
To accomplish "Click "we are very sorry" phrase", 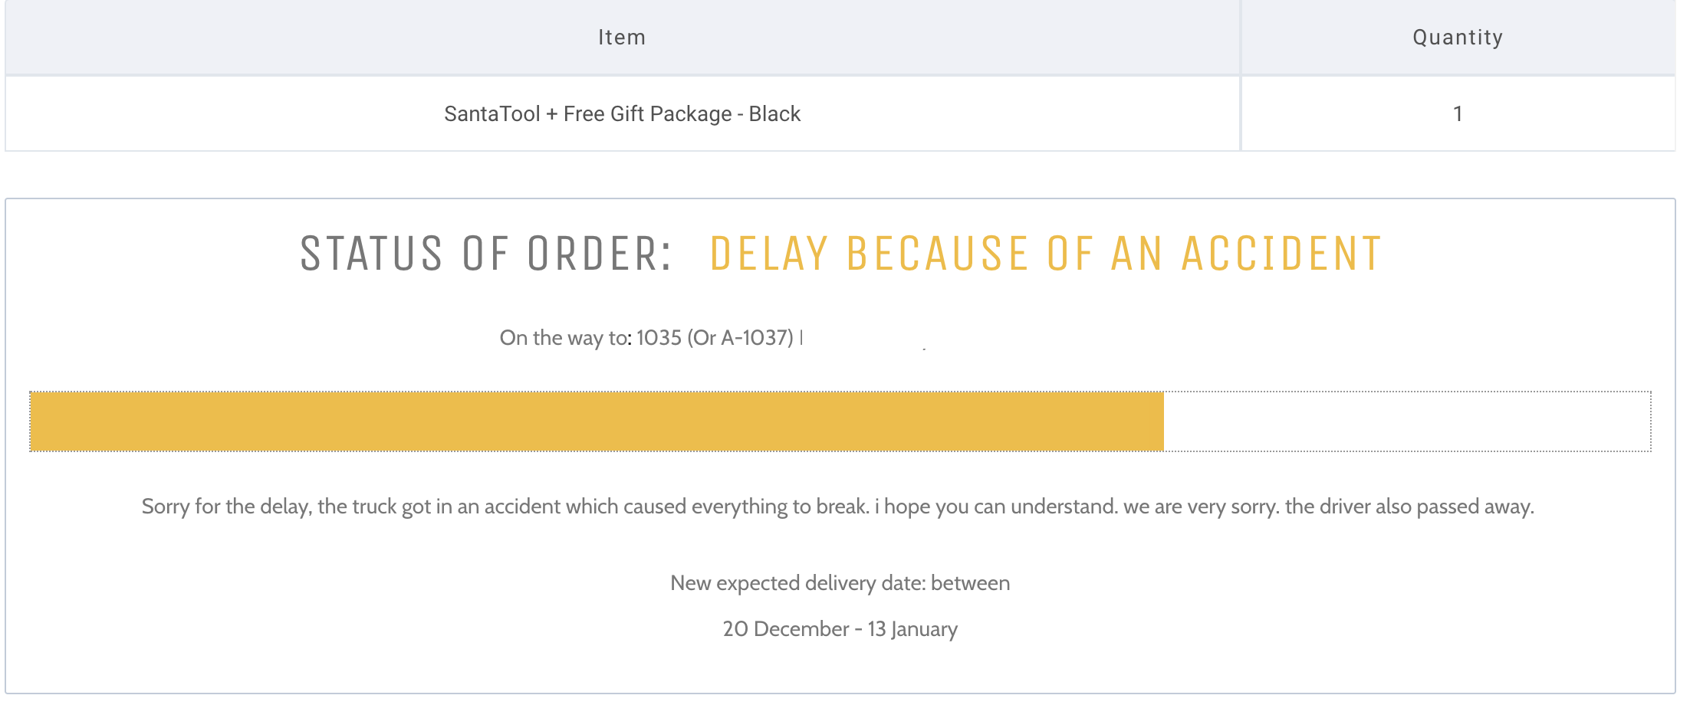I will click(1201, 507).
